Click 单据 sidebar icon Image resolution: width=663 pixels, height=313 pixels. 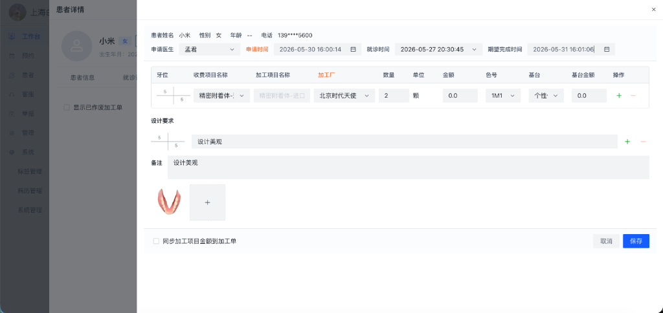(12, 114)
